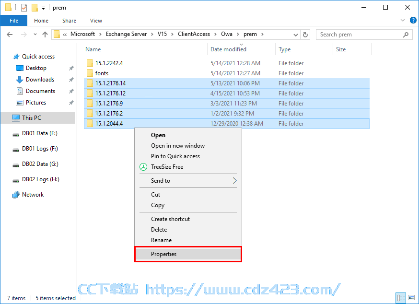419x304 pixels.
Task: Go up one folder level
Action: 45,35
